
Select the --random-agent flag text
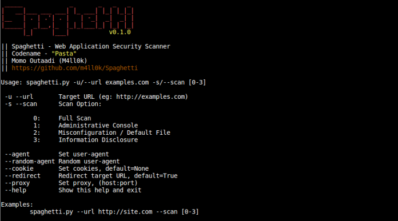pyautogui.click(x=30, y=162)
